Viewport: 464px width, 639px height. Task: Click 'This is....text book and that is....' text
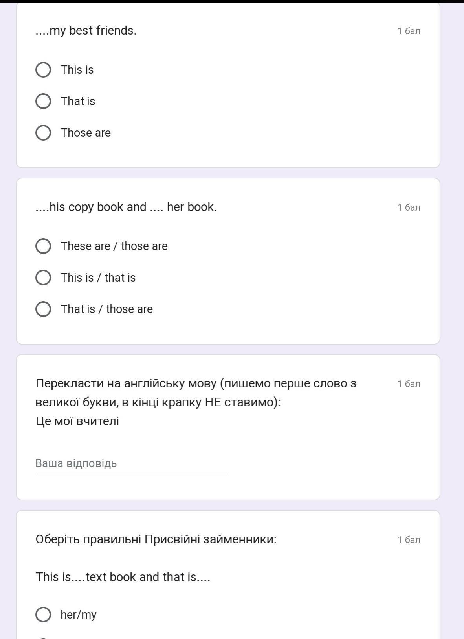coord(123,577)
